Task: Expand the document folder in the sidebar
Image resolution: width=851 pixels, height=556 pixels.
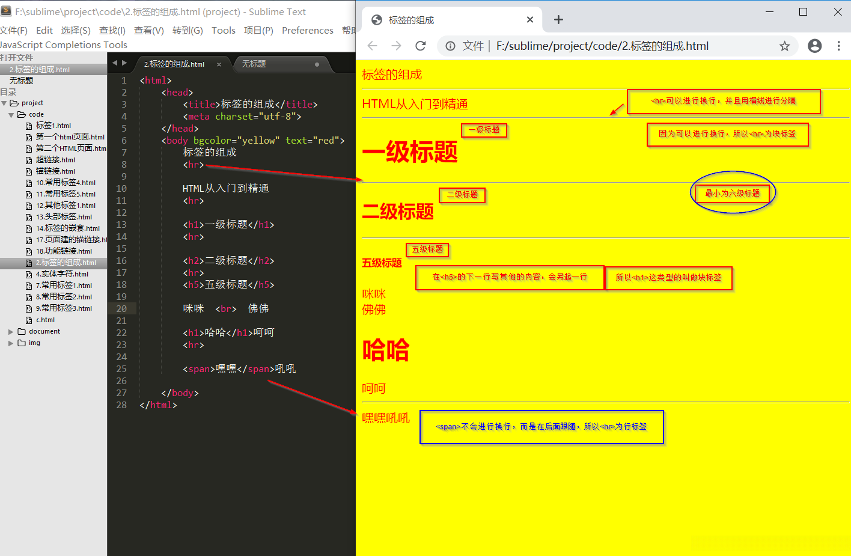Action: tap(10, 331)
